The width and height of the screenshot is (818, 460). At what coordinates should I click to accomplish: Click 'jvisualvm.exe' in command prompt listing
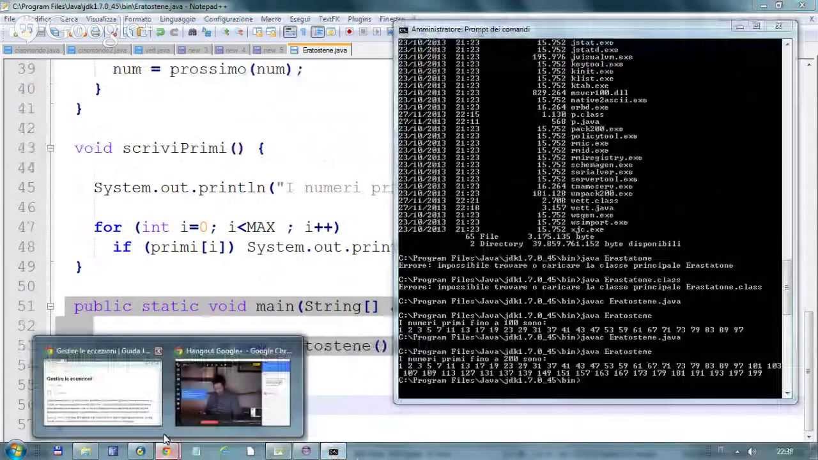[602, 57]
